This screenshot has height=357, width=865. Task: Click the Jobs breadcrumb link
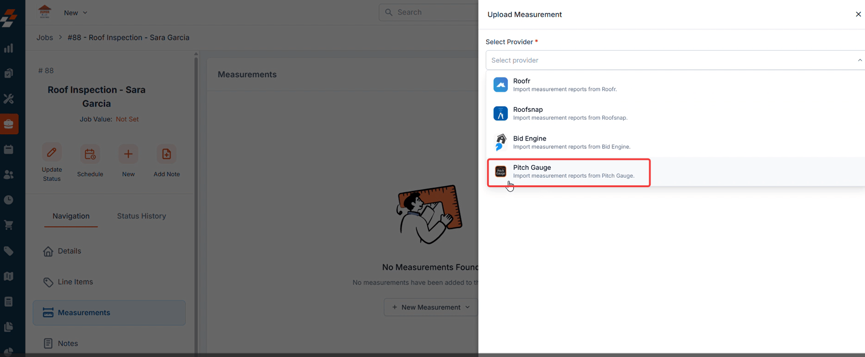45,37
